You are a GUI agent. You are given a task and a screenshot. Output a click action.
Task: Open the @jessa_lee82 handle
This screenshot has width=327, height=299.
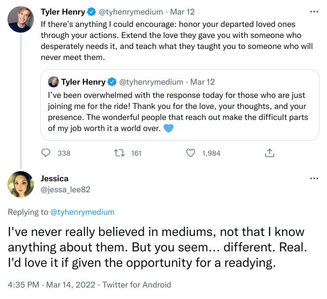click(x=66, y=189)
